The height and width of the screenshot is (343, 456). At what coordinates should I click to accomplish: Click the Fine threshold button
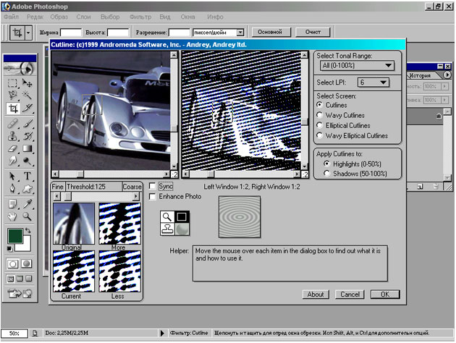tap(58, 187)
